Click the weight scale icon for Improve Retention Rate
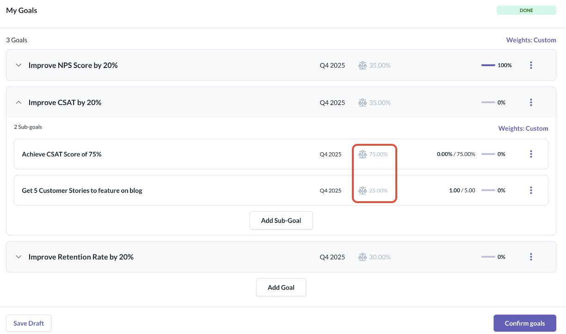 [x=363, y=257]
